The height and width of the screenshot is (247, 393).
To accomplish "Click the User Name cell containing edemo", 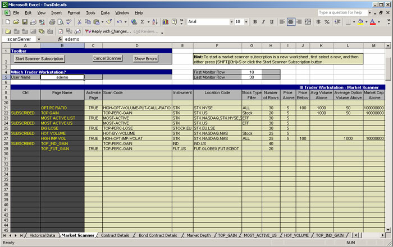I will pyautogui.click(x=62, y=77).
